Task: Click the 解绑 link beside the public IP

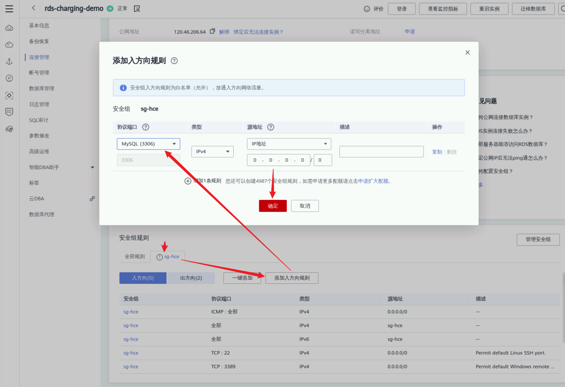Action: (224, 32)
